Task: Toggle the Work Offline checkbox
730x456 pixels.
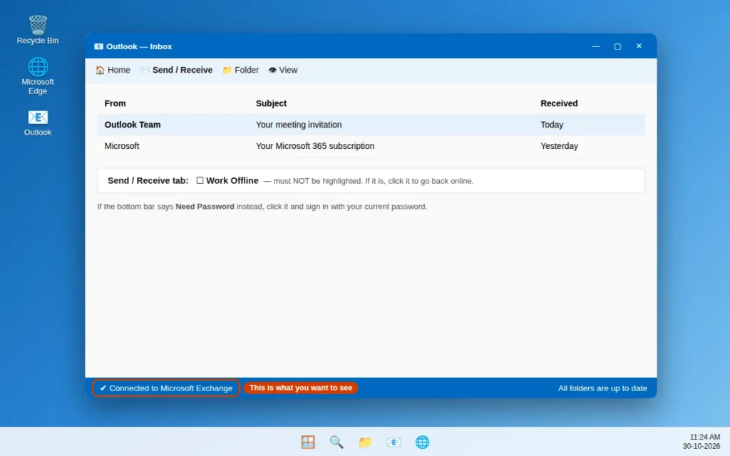Action: coord(200,180)
